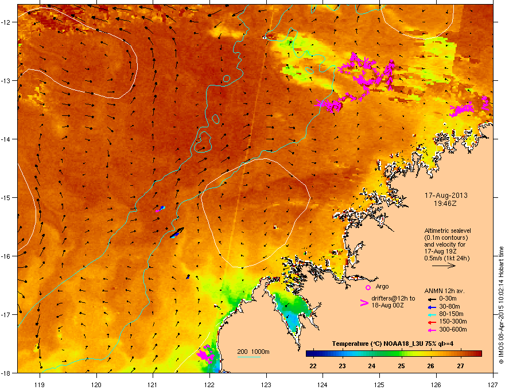Click the 26 tick label on colorbar
This screenshot has height=390, width=505.
coord(430,366)
